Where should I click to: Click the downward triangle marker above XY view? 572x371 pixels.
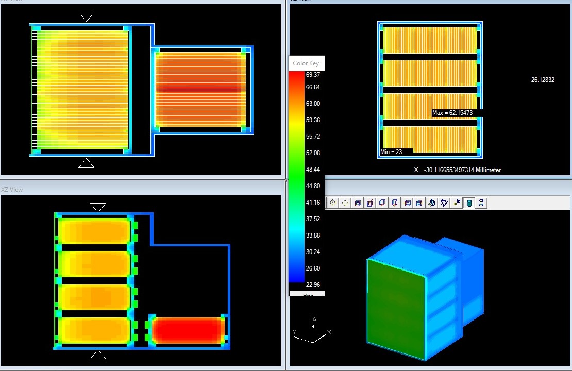click(87, 16)
